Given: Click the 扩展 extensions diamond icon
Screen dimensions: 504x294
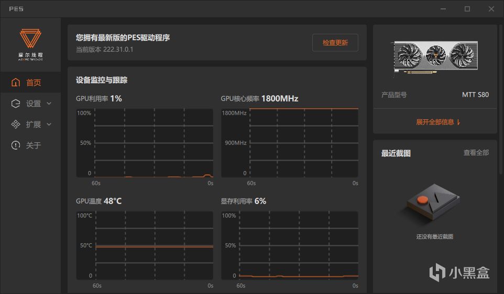Looking at the screenshot, I should [15, 124].
